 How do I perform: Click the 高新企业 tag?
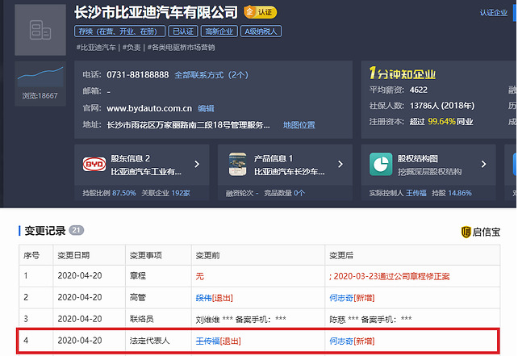[219, 31]
